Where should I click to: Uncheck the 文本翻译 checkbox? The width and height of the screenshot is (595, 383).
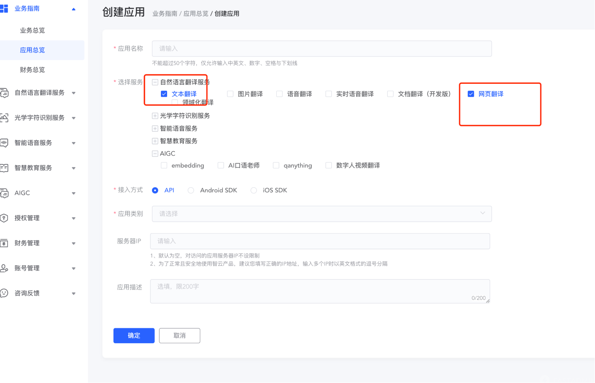pos(164,94)
